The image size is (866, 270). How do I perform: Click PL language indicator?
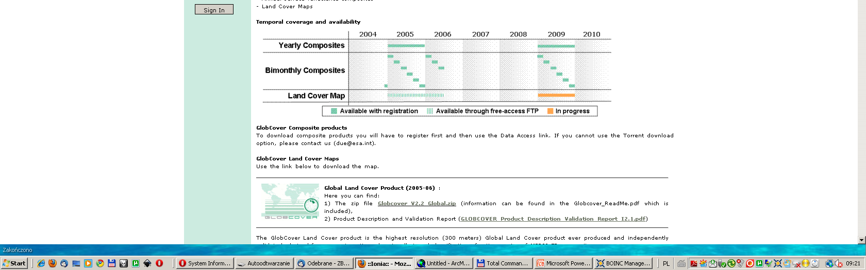(666, 263)
